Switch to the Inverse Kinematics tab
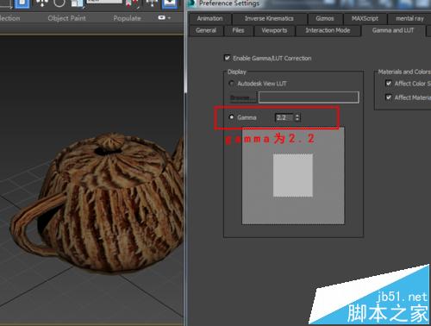The height and width of the screenshot is (326, 431). click(x=269, y=18)
